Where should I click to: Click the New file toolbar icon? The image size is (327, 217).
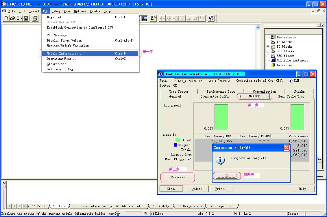(6, 18)
